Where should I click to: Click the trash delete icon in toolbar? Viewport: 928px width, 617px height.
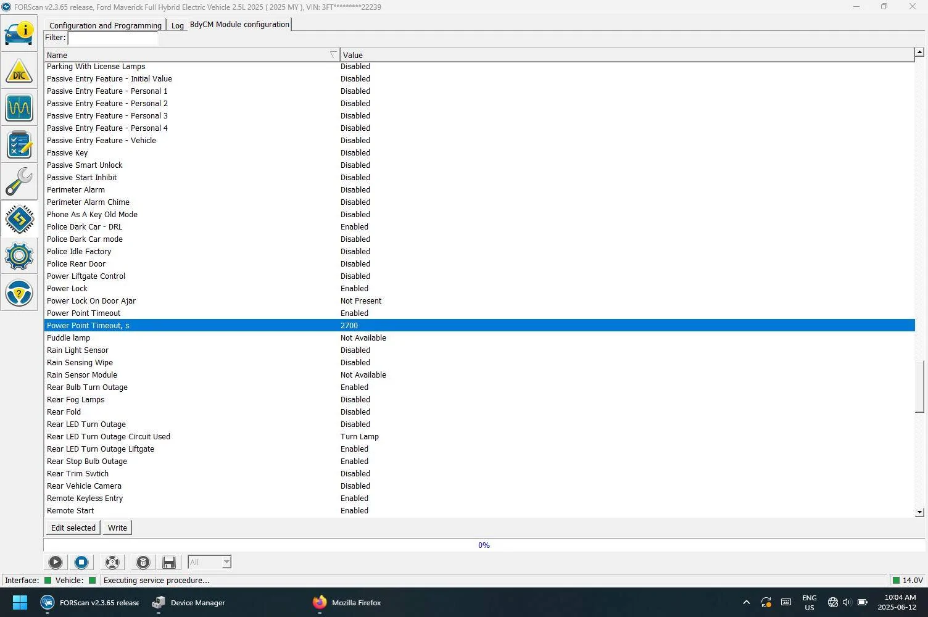143,562
